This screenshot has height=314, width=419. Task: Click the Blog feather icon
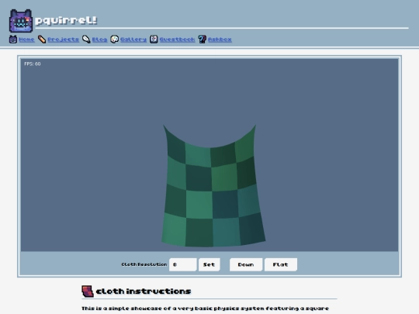point(86,40)
